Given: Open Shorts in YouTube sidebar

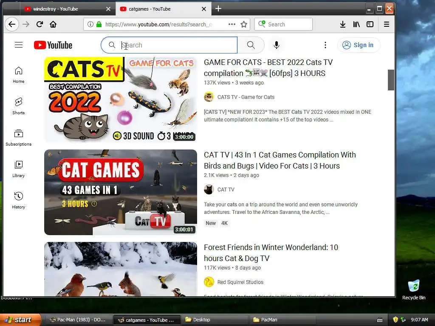Looking at the screenshot, I should pos(19,106).
